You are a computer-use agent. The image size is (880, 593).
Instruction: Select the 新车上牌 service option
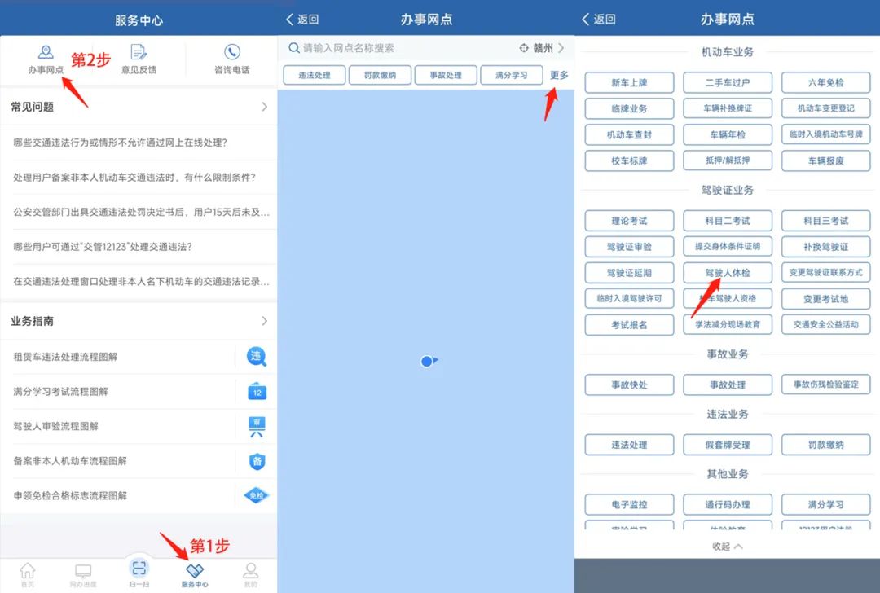(x=629, y=82)
